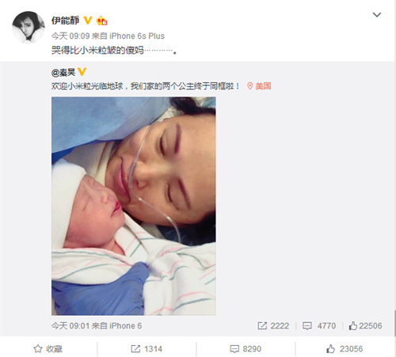
Task: Repost the original post with 2222 forwards
Action: pyautogui.click(x=273, y=326)
